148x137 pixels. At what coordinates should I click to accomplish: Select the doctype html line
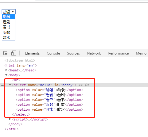point(20,60)
